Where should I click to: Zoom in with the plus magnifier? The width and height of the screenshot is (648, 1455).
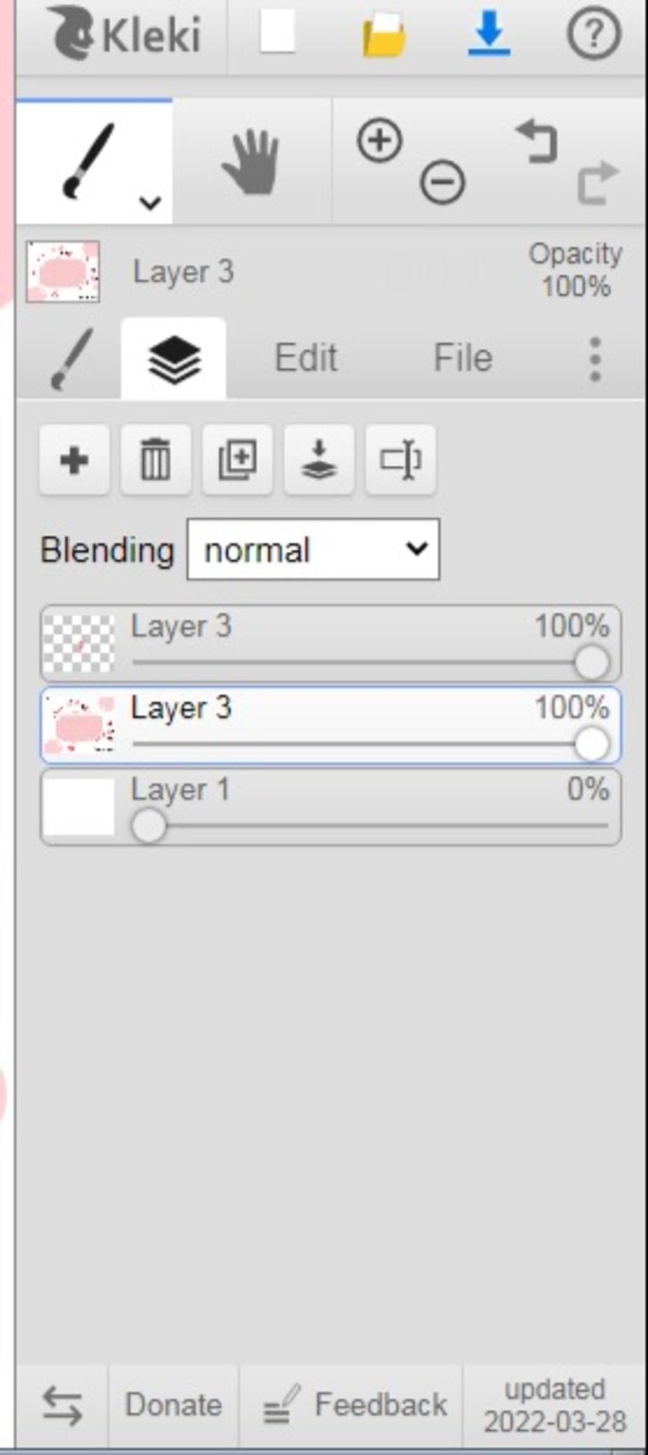click(x=380, y=140)
